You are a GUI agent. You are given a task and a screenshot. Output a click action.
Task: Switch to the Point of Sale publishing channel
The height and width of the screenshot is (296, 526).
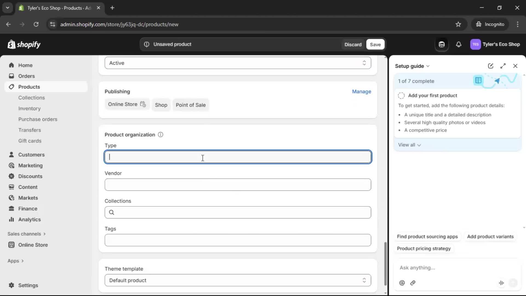(x=191, y=105)
